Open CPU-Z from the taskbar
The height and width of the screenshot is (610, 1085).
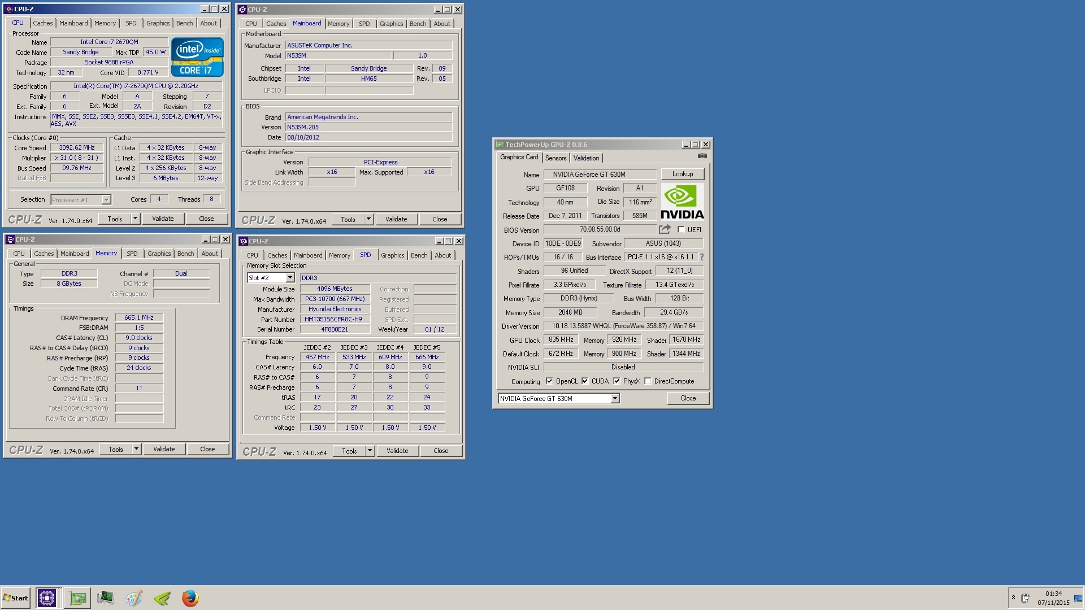(x=46, y=598)
